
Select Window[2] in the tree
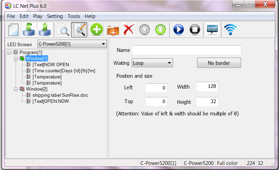[37, 89]
